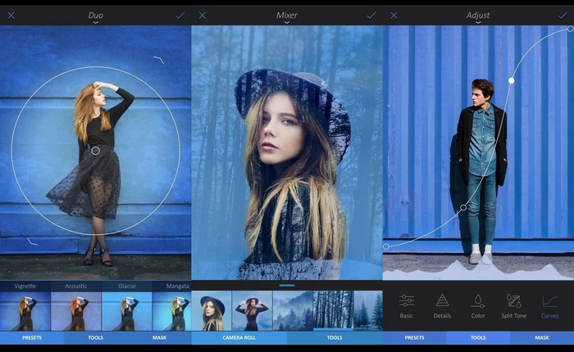Activate the Curves tool icon

(549, 305)
